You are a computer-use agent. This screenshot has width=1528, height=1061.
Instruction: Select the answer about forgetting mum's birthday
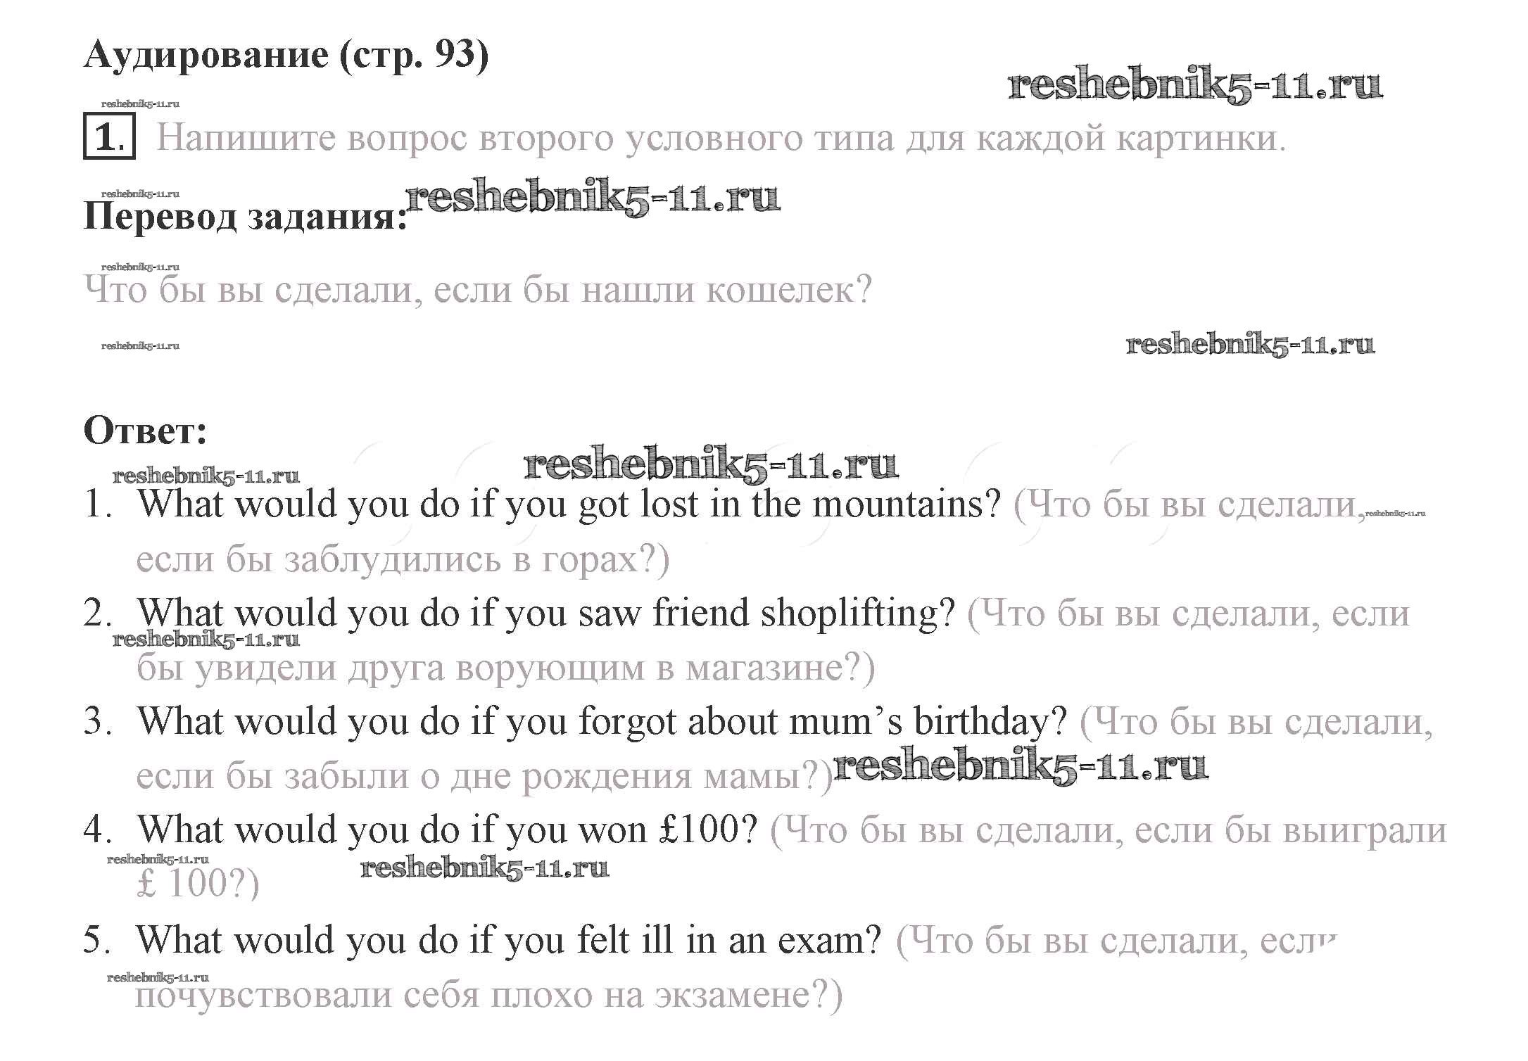click(602, 721)
